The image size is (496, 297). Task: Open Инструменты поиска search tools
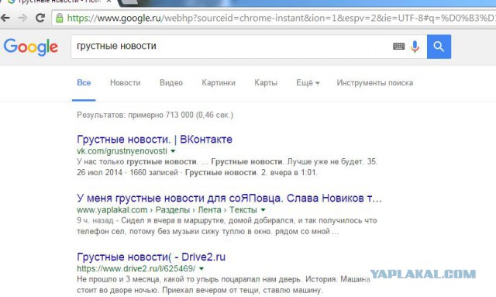[x=375, y=83]
